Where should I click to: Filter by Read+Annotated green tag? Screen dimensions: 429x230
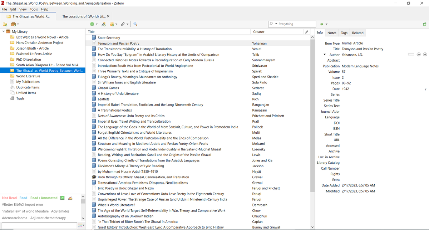(44, 198)
